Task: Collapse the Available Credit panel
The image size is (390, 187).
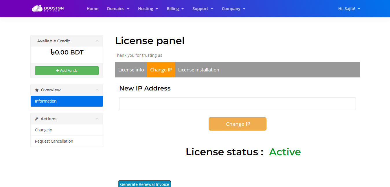Action: pos(97,41)
